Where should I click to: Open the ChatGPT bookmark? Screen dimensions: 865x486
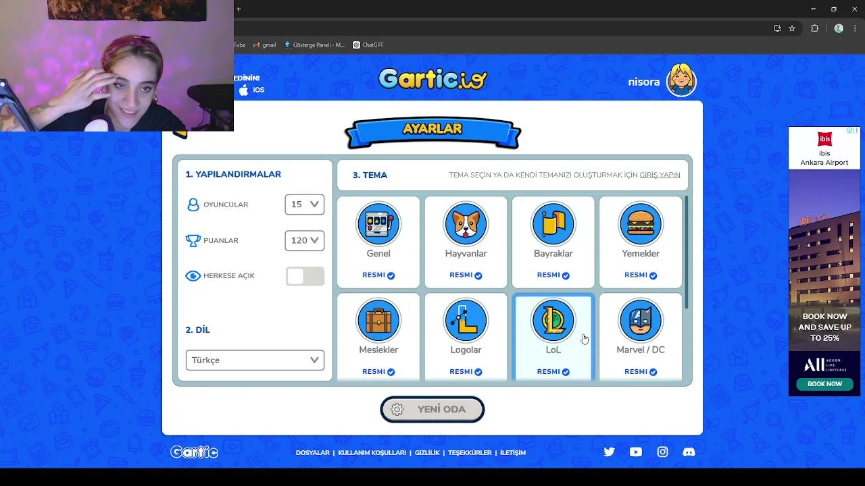[368, 45]
